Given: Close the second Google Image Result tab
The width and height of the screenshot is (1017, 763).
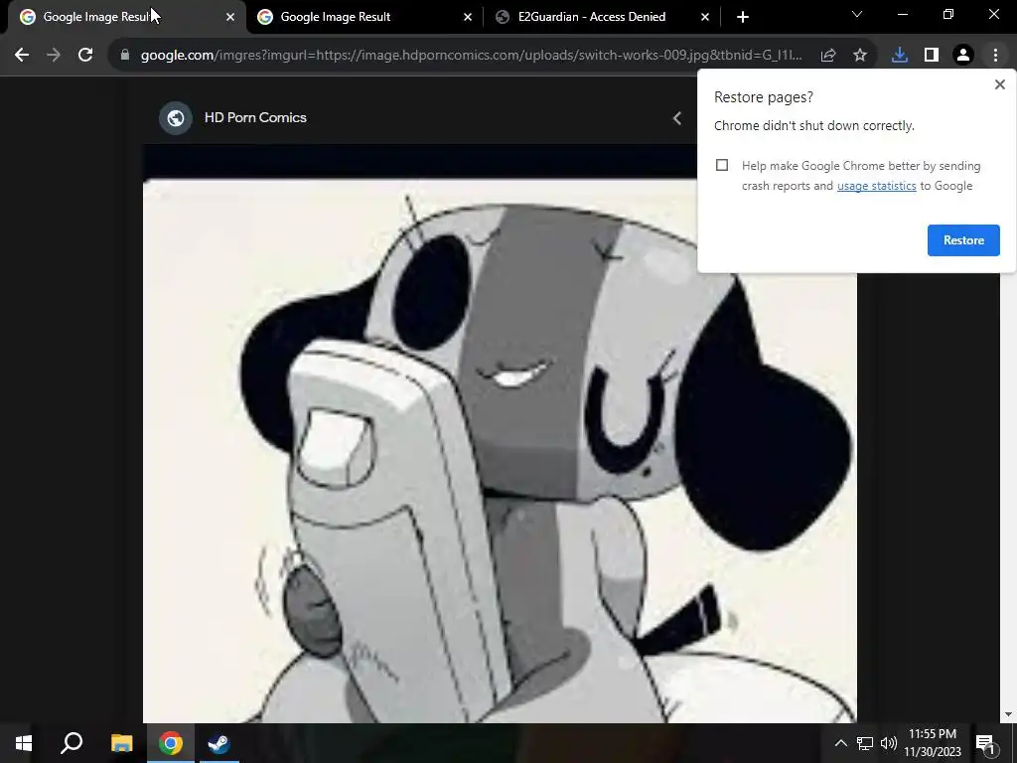Looking at the screenshot, I should coord(468,17).
